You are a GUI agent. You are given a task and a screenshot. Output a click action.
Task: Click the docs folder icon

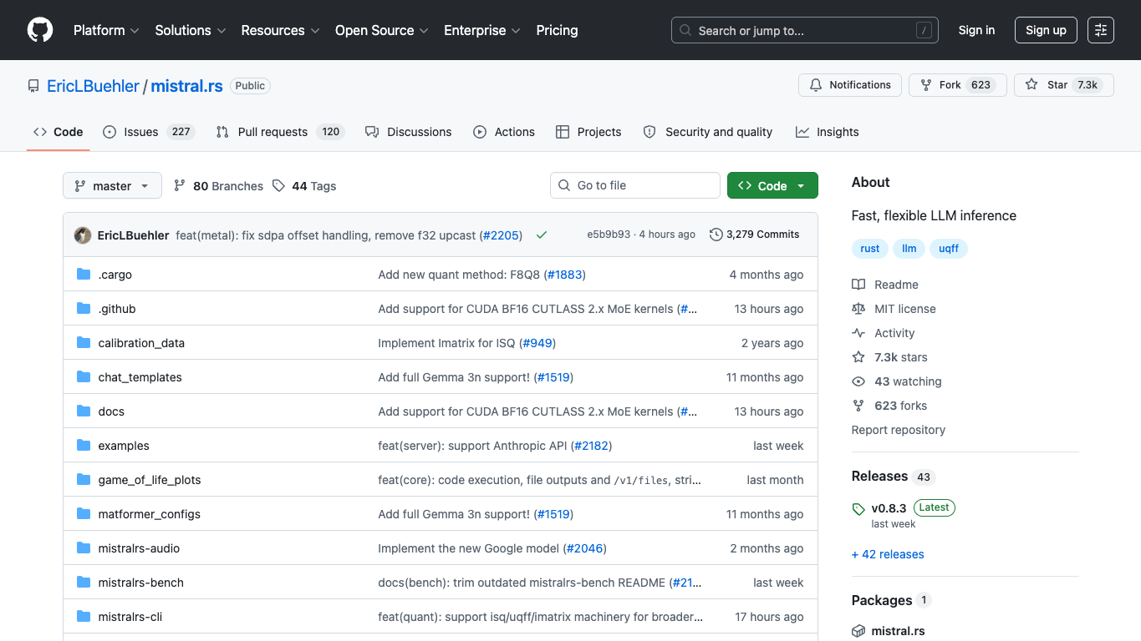(84, 411)
